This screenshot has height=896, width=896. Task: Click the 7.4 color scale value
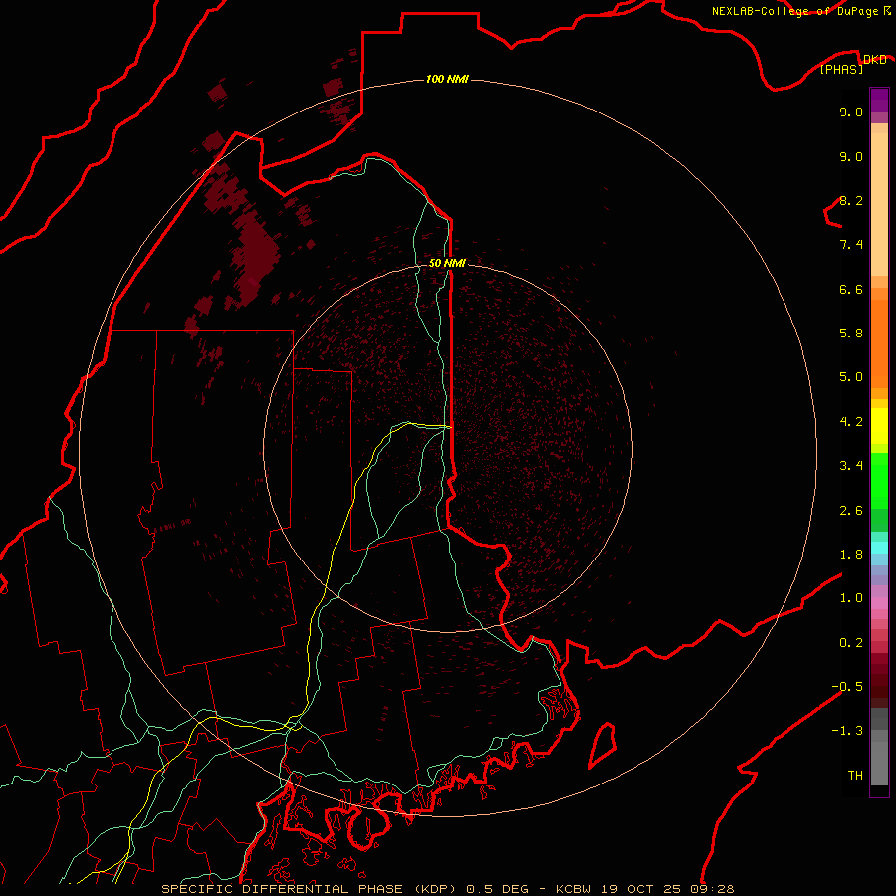(x=851, y=245)
